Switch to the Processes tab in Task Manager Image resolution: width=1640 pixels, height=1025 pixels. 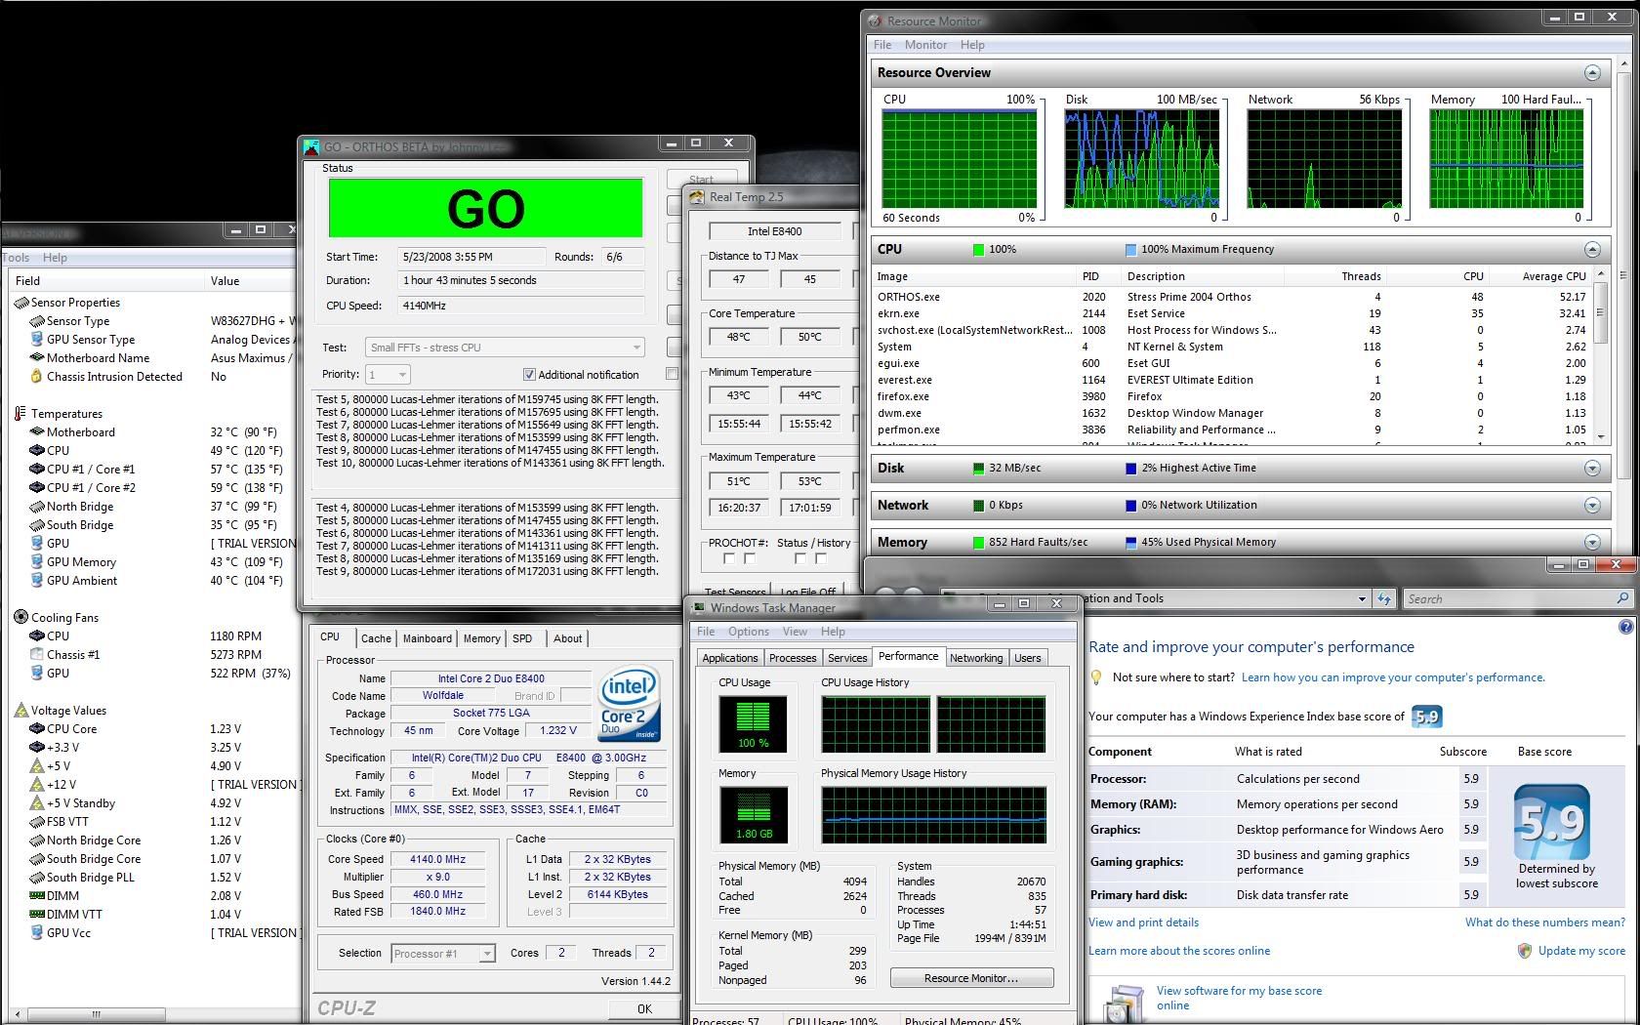(793, 658)
